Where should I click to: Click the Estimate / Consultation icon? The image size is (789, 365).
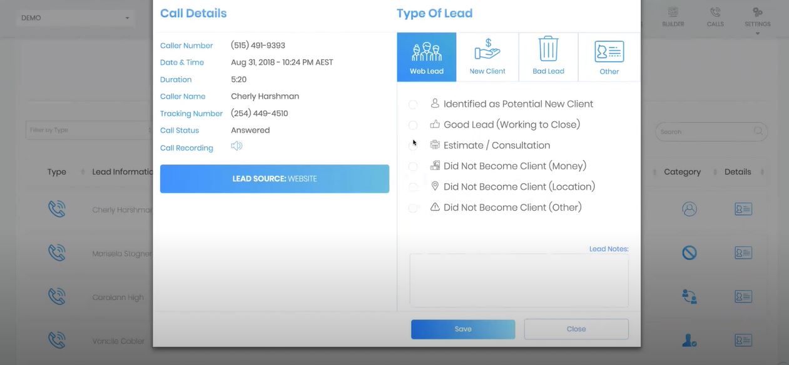coord(435,144)
